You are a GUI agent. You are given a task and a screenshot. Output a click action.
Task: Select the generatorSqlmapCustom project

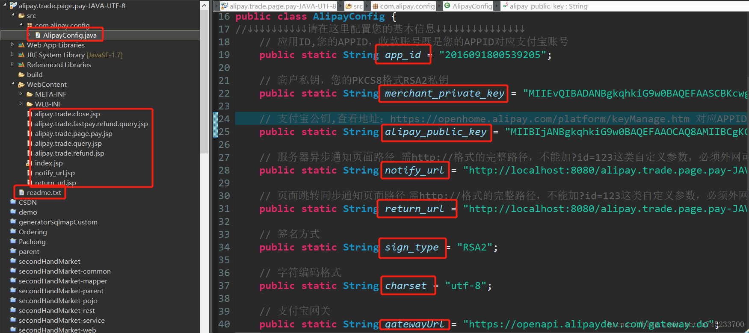[58, 222]
